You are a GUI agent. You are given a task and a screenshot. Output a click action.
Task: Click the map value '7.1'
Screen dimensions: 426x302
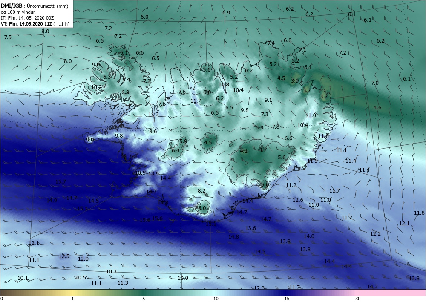(302, 50)
